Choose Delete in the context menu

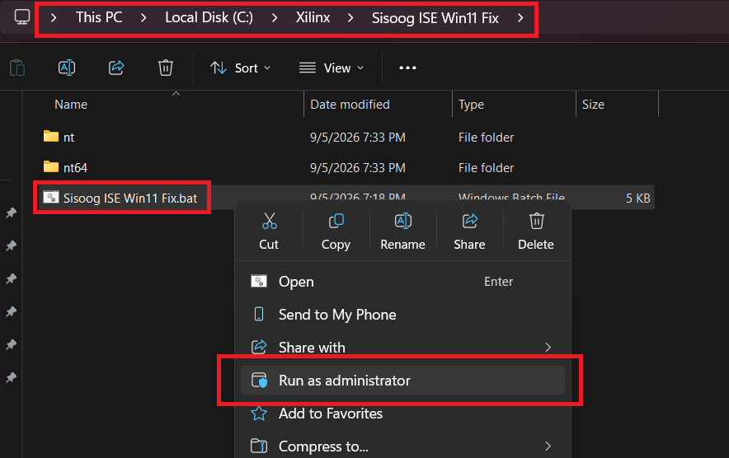coord(536,231)
